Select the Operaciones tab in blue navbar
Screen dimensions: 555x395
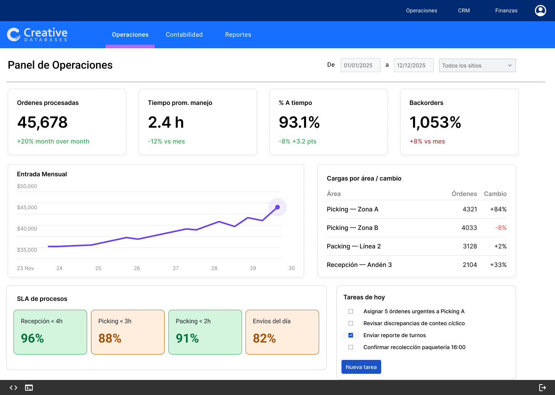point(130,35)
